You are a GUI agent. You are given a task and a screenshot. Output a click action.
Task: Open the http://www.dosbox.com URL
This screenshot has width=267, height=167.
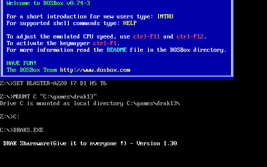click(x=95, y=70)
